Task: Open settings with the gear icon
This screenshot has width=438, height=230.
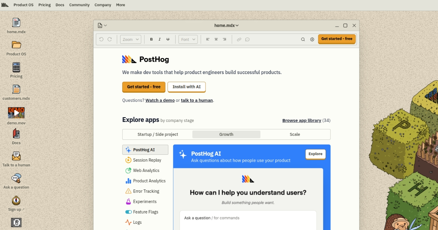Action: (312, 39)
